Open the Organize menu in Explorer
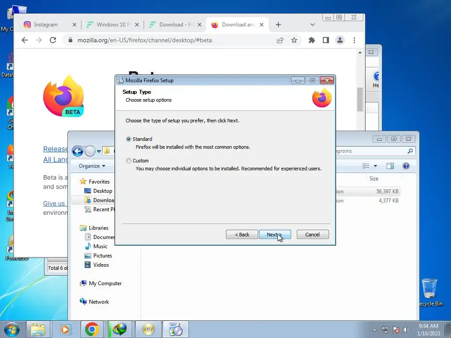Image resolution: width=451 pixels, height=338 pixels. (92, 166)
